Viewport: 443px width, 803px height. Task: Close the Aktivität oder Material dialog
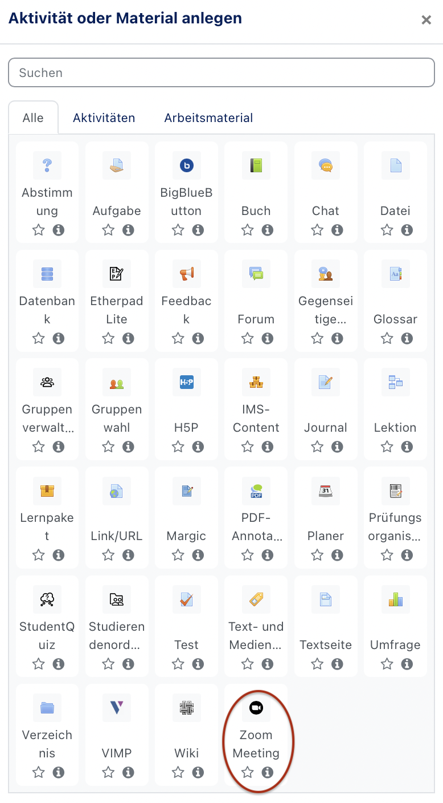(426, 20)
